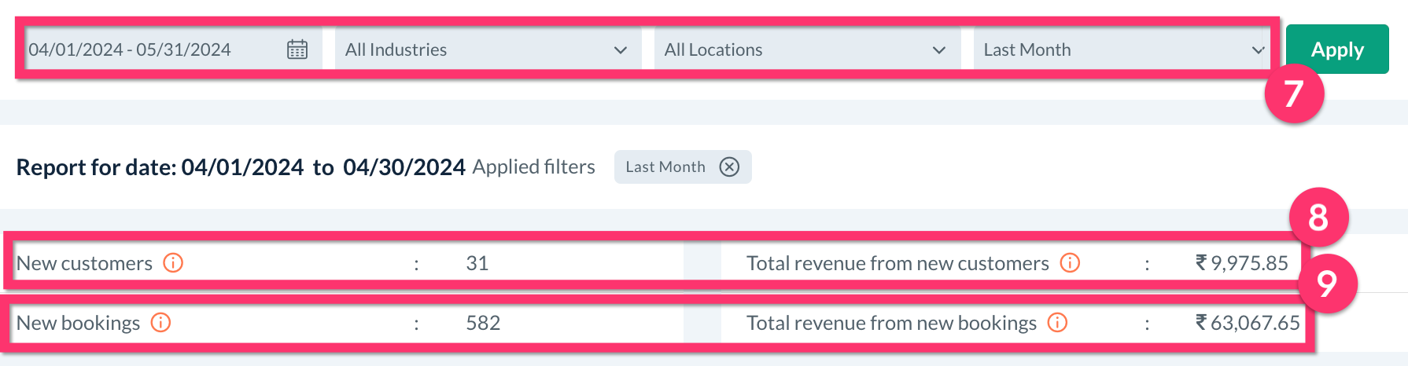1408x366 pixels.
Task: Open the calendar date picker icon
Action: click(297, 49)
